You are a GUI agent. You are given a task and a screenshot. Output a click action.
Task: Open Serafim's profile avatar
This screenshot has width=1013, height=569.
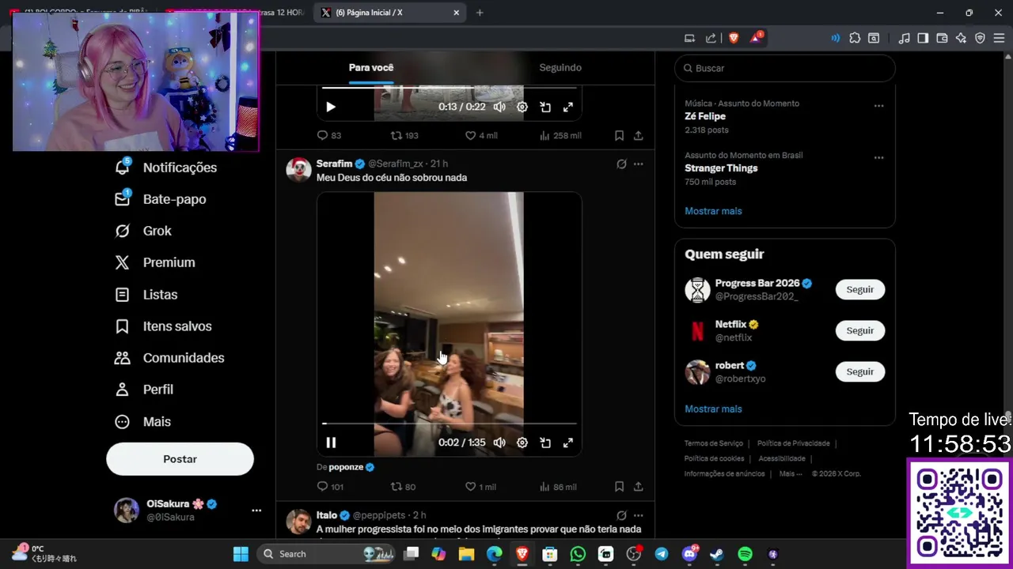(298, 170)
